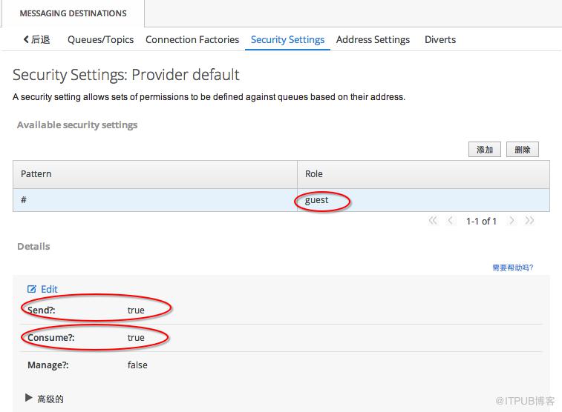
Task: Select the Messaging Destinations top tab
Action: (73, 13)
